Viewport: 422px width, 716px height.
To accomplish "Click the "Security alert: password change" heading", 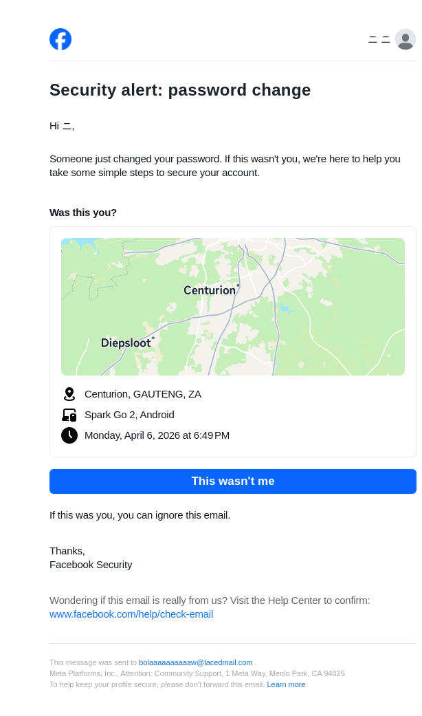I will [180, 90].
